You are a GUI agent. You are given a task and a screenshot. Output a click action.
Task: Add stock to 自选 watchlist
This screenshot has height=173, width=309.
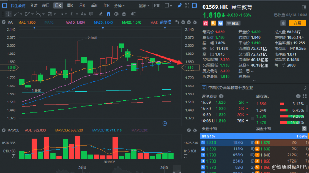[233, 23]
